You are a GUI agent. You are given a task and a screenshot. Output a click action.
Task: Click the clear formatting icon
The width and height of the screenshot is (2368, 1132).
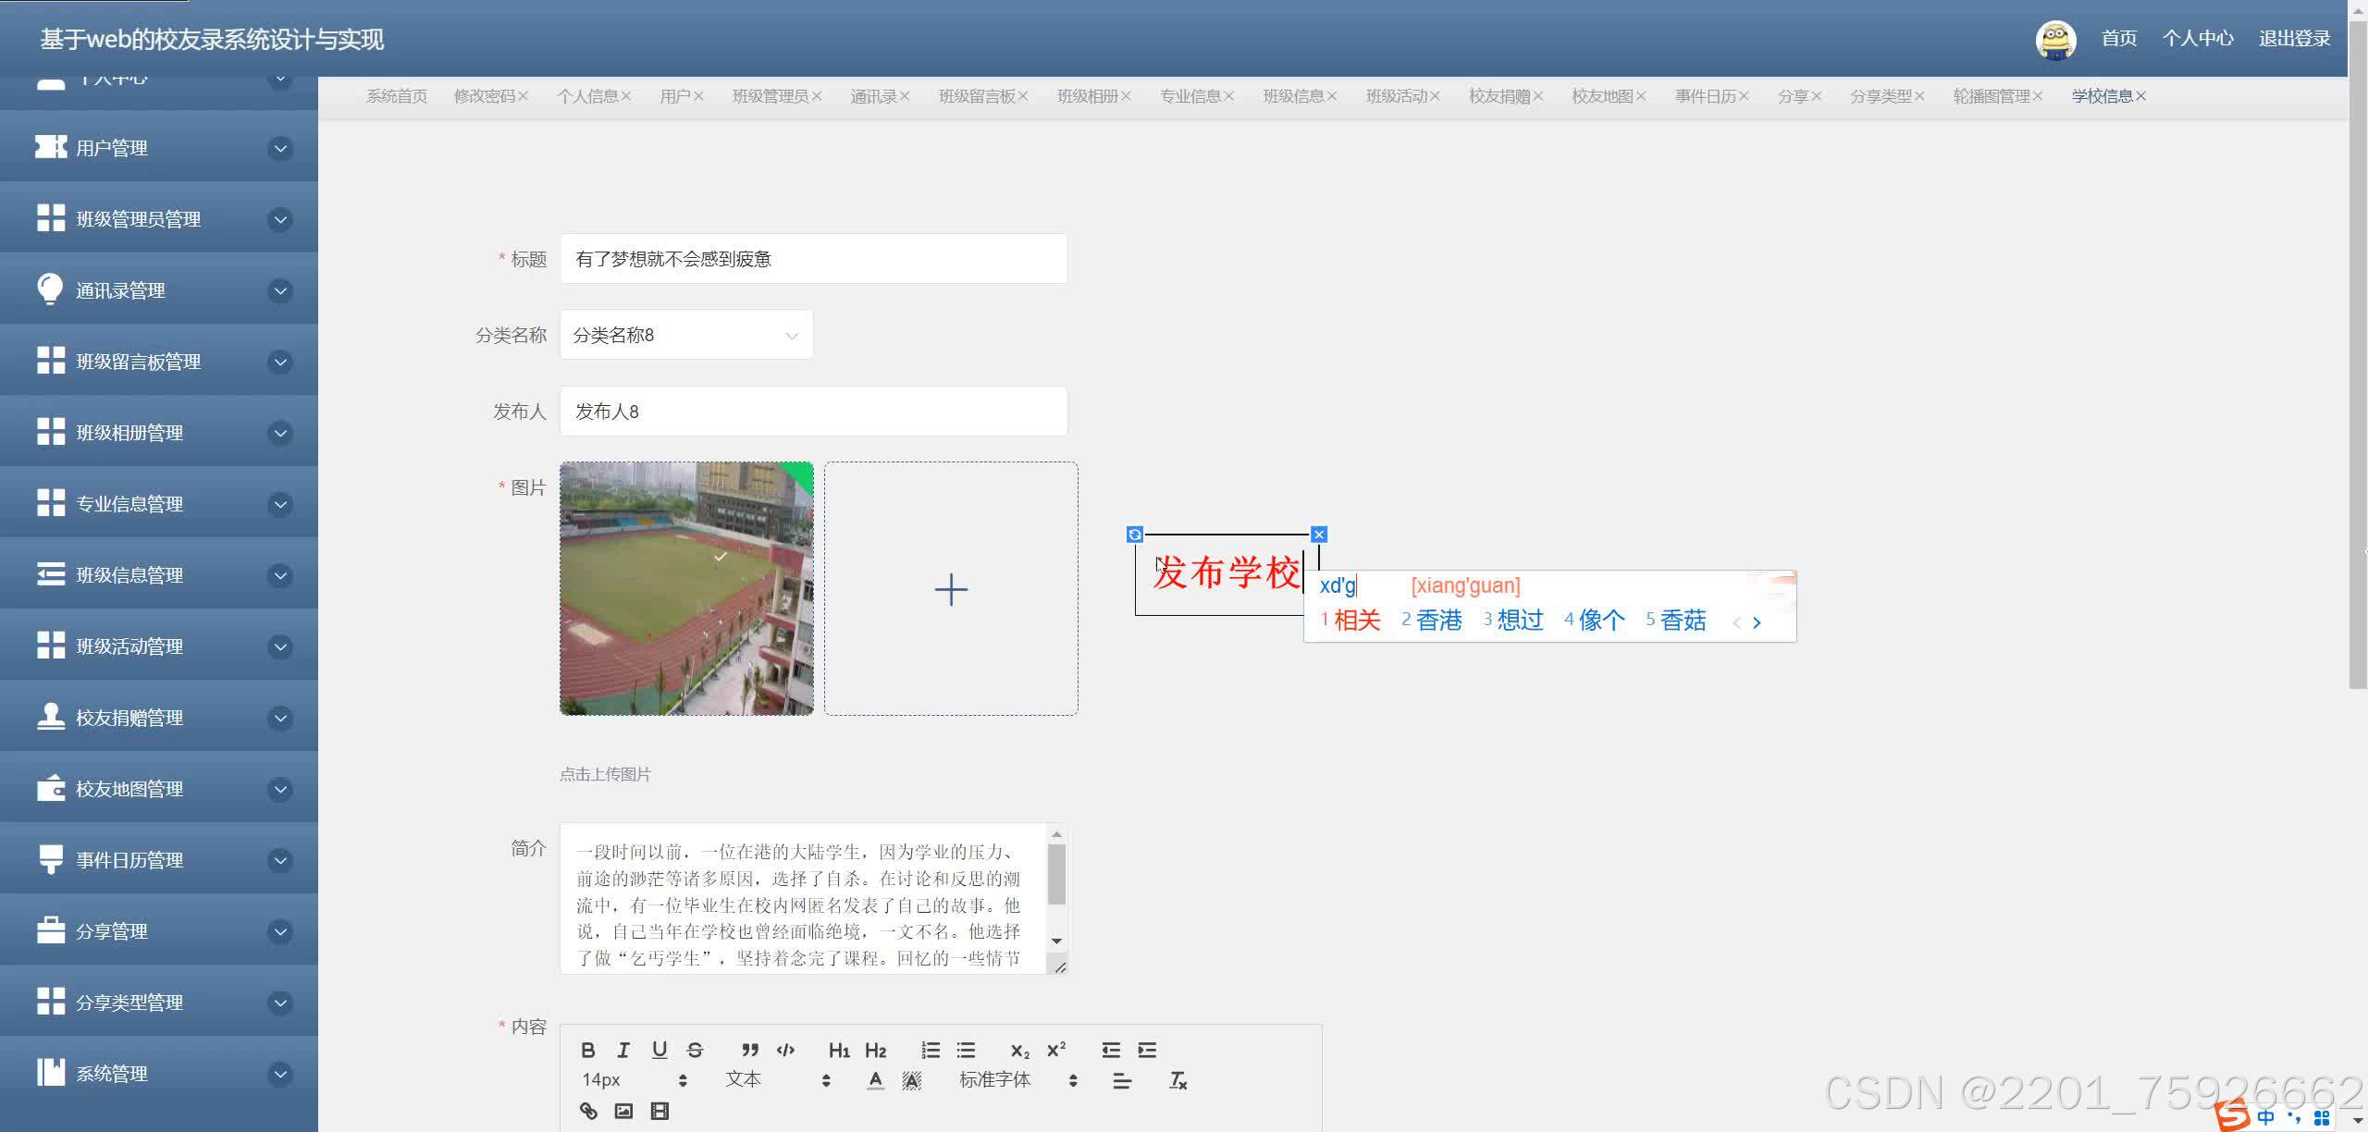(1178, 1080)
